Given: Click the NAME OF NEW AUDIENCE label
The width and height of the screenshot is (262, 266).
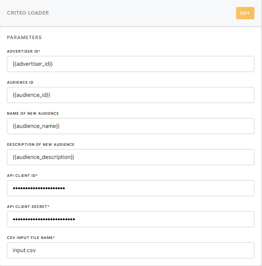Looking at the screenshot, I should click(x=33, y=114).
